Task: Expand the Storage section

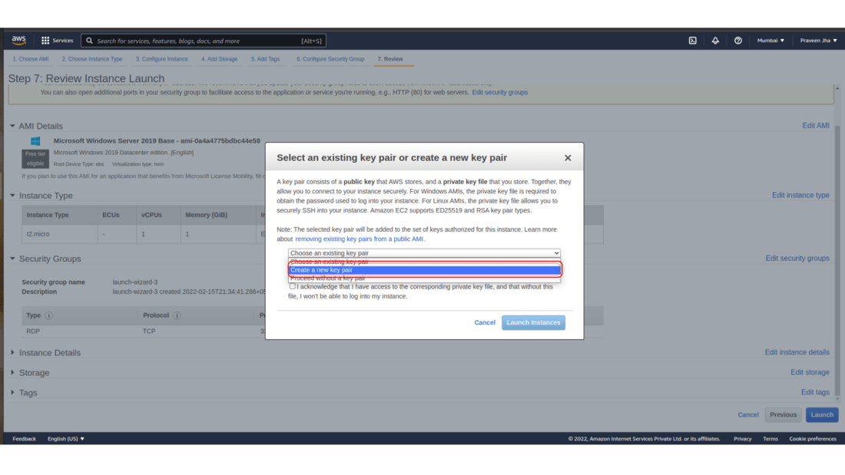Action: coord(12,373)
